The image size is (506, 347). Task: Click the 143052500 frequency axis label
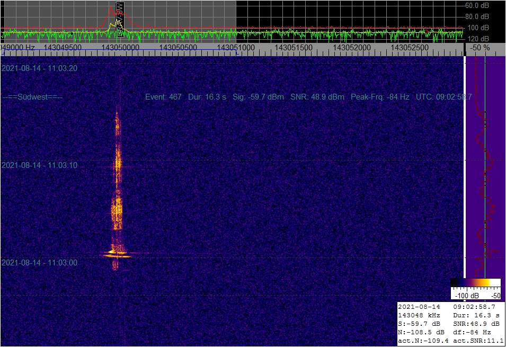click(410, 48)
